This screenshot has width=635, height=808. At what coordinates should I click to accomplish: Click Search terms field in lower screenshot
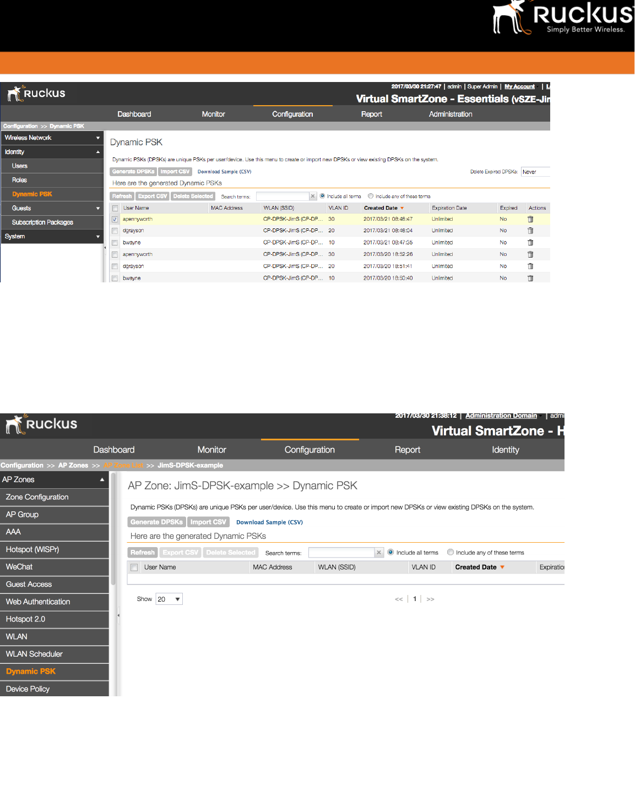[341, 553]
